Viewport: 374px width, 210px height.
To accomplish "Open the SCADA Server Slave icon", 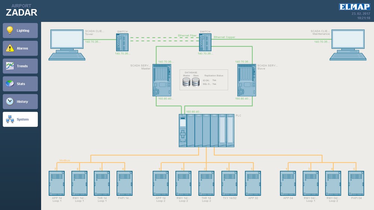I will (246, 80).
